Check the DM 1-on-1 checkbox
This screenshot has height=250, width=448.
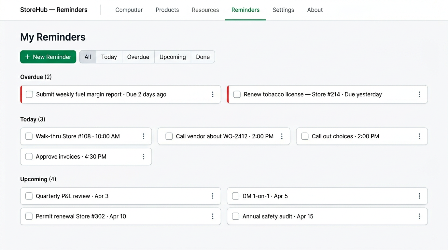tap(236, 196)
